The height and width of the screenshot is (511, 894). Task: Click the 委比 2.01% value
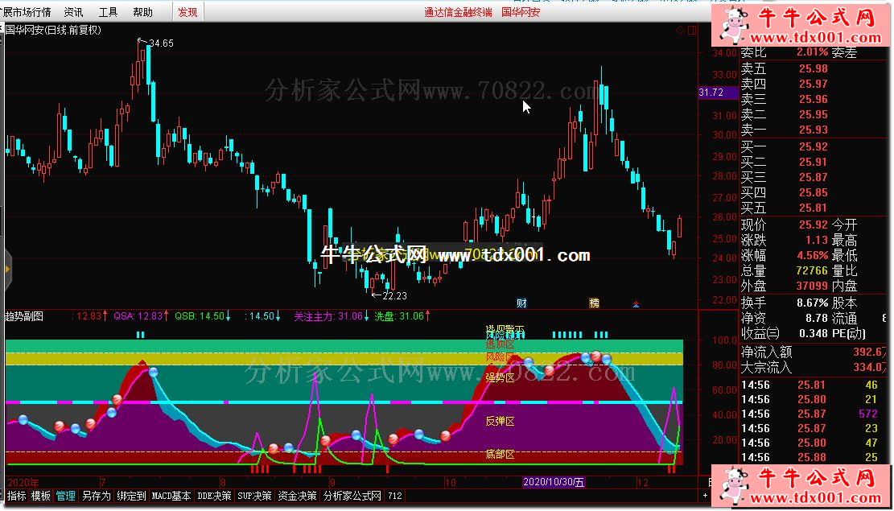click(812, 52)
